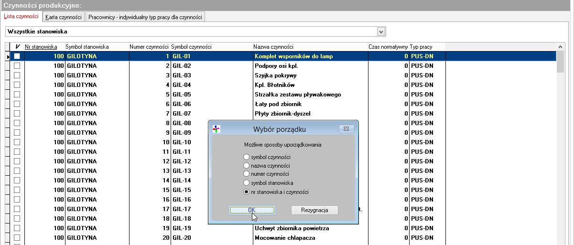The height and width of the screenshot is (245, 574).
Task: Click 'Czas normatywny' column header
Action: click(x=388, y=47)
